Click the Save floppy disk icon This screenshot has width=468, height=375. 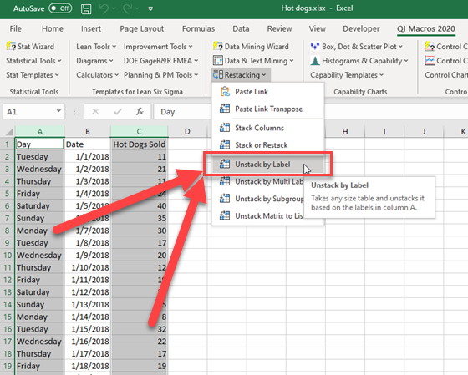[86, 8]
